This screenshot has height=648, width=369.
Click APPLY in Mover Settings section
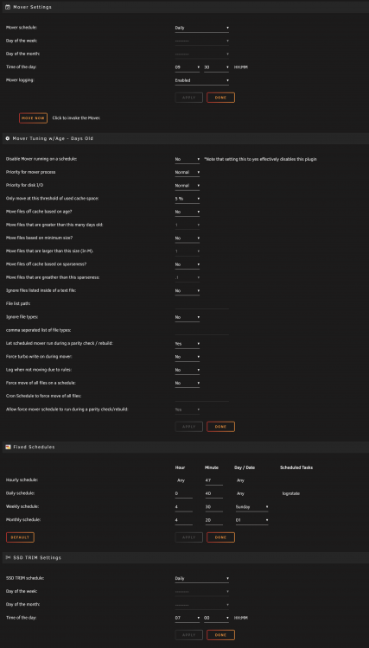189,98
